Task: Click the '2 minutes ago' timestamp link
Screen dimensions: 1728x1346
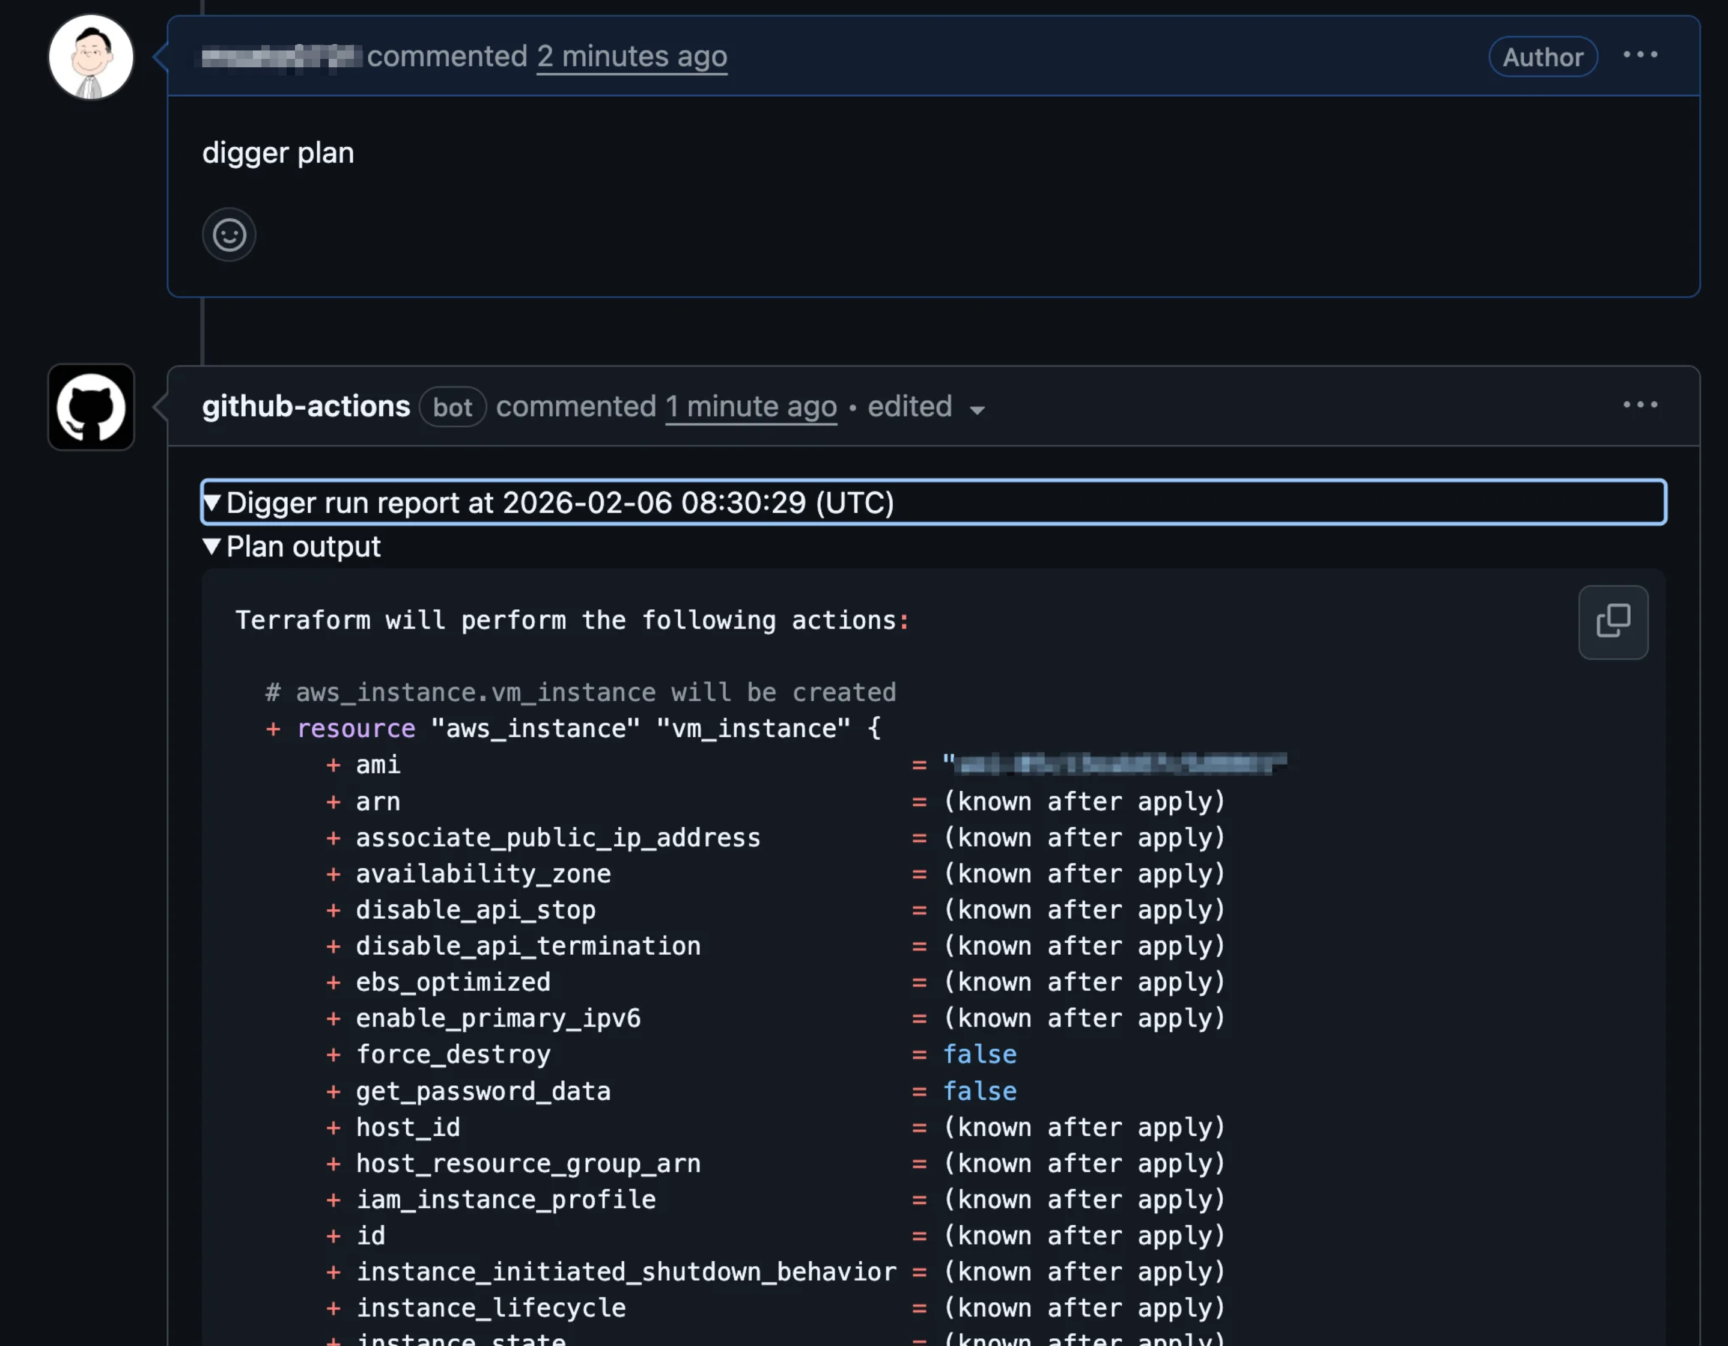Action: click(x=631, y=56)
